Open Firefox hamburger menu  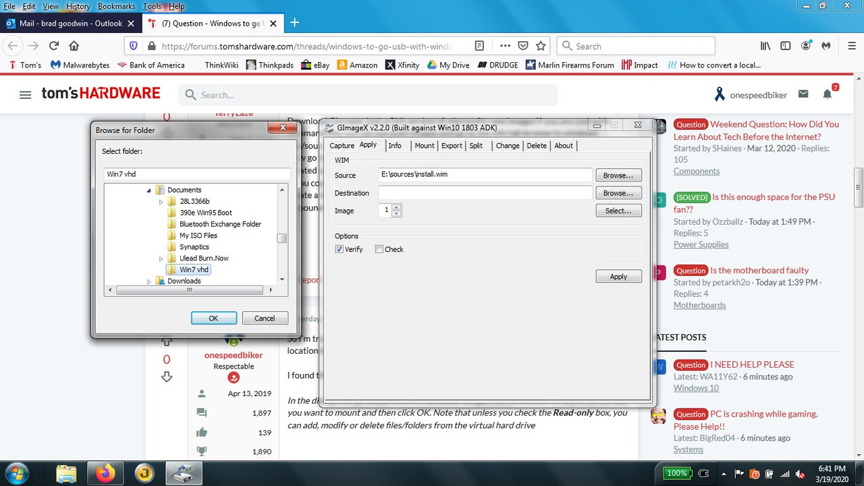(852, 46)
